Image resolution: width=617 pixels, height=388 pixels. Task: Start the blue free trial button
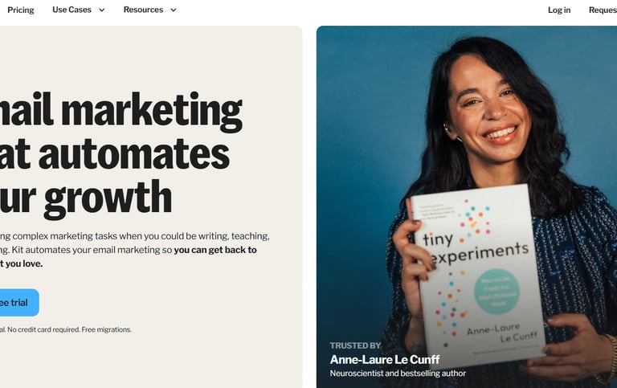coord(19,303)
